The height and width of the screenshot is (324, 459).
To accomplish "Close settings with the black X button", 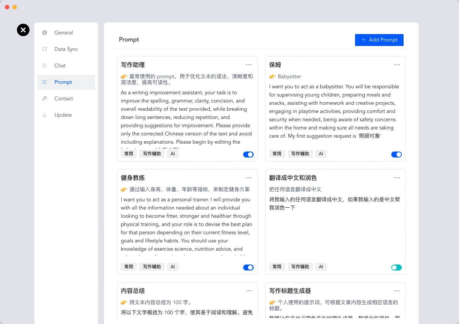I will point(23,30).
